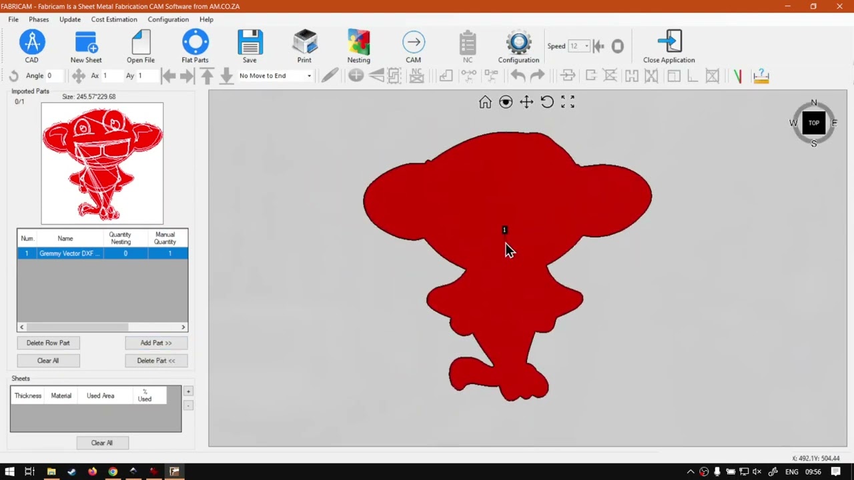This screenshot has height=480, width=854.
Task: Open the Help menu
Action: point(206,19)
